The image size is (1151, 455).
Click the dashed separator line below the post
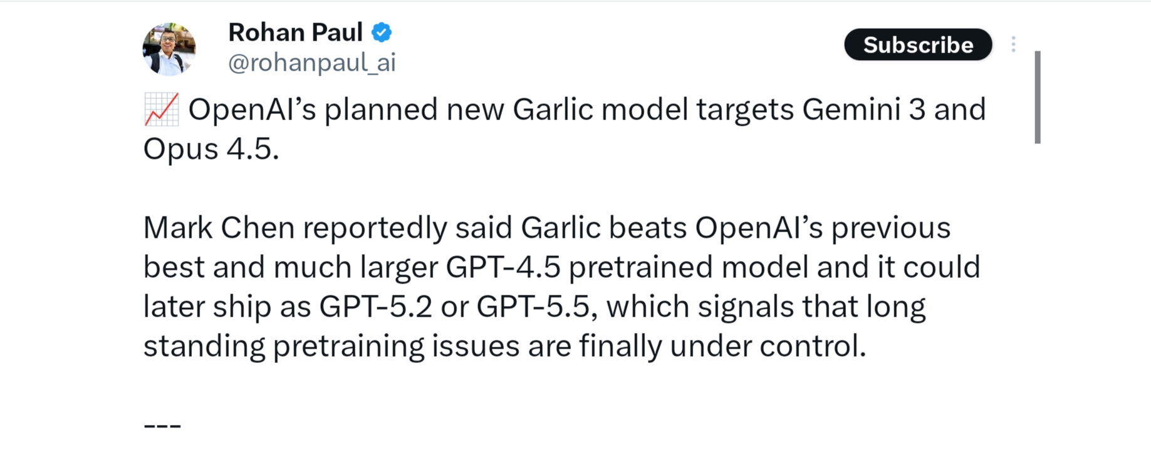tap(162, 426)
